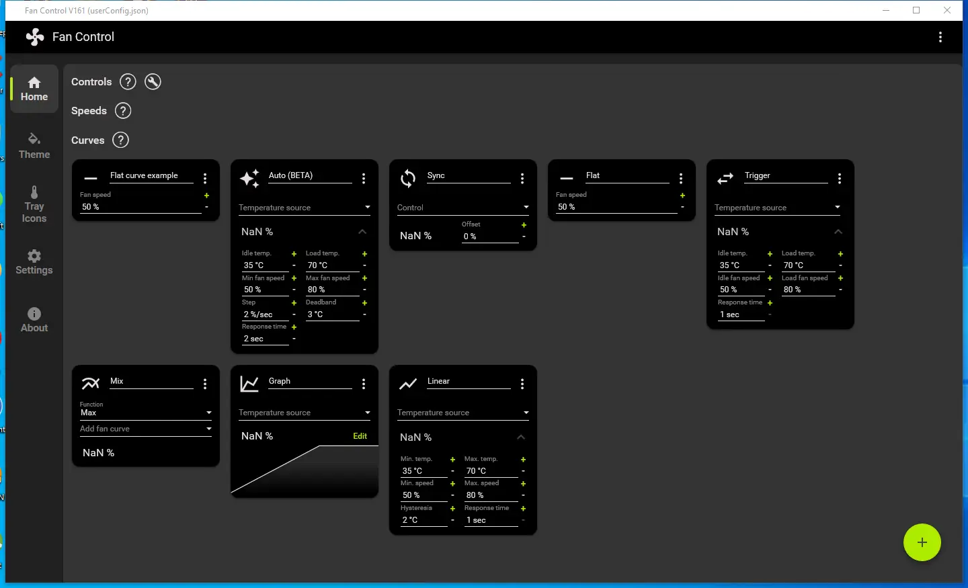
Task: Open the Linear card options menu
Action: pos(522,384)
